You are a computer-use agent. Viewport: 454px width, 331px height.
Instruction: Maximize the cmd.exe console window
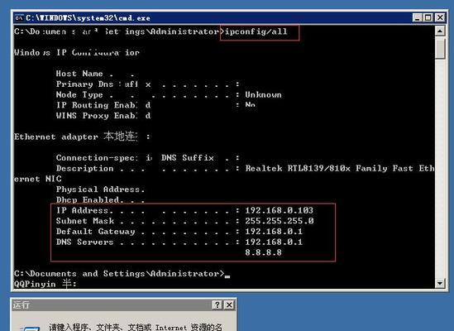coord(428,18)
